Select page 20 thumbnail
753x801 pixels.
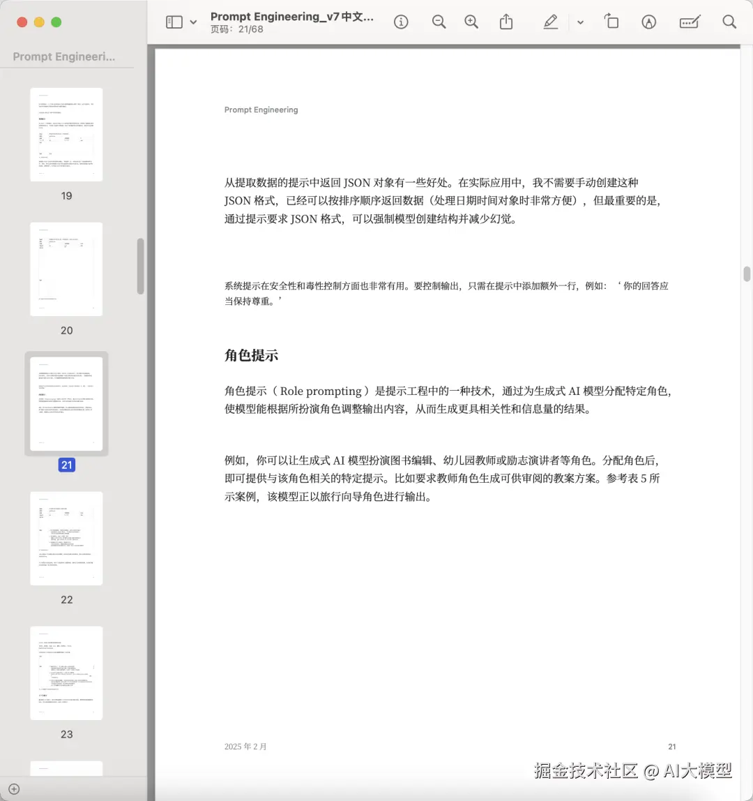coord(66,269)
